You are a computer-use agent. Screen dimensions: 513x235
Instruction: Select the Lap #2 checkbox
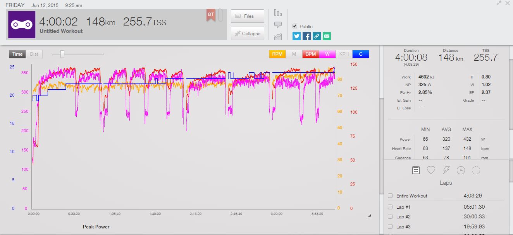click(390, 217)
